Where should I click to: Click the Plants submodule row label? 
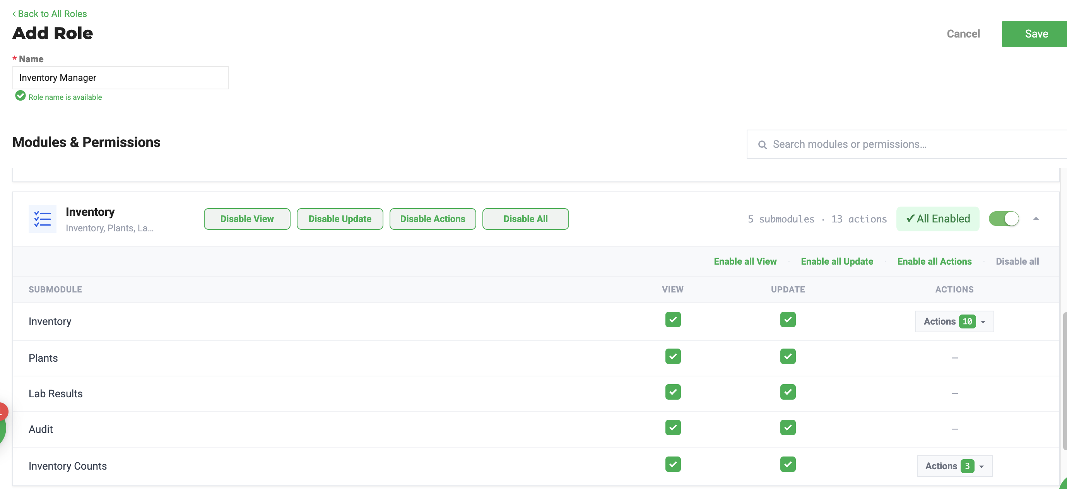tap(43, 358)
